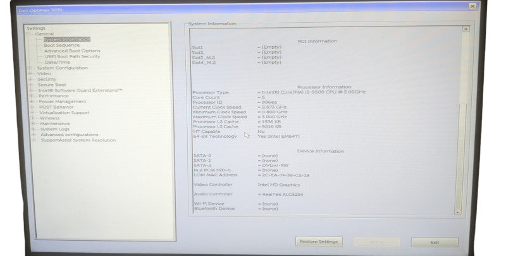This screenshot has height=256, width=506.
Task: Expand the Secure Boot node
Action: click(x=30, y=85)
